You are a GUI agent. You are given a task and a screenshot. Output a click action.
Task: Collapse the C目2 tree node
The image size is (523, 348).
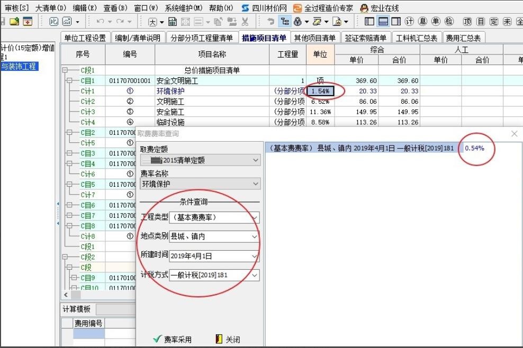coord(69,132)
